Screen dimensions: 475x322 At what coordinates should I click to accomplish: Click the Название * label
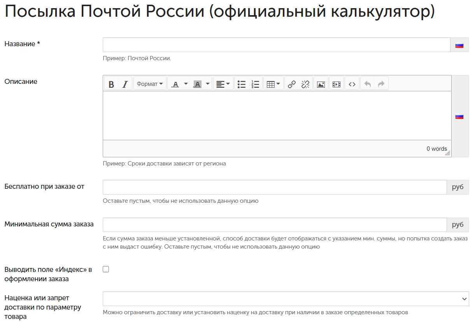(x=22, y=44)
